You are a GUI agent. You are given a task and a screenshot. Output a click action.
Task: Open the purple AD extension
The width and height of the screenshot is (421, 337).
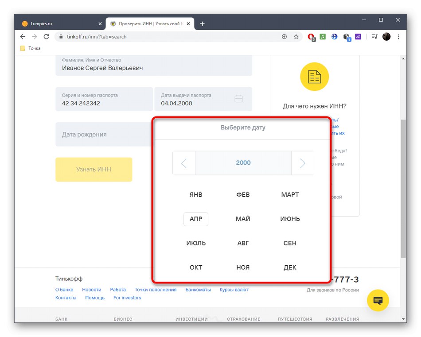[359, 37]
